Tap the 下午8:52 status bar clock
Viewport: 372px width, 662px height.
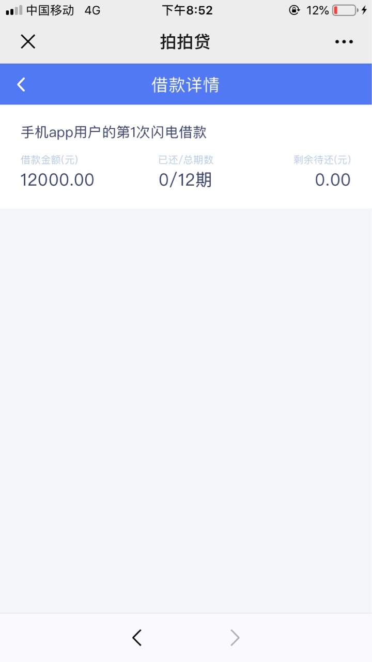(x=187, y=10)
